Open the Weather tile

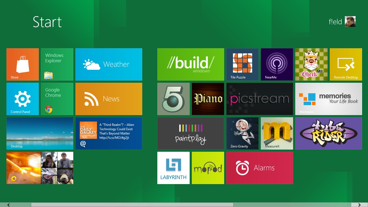(109, 64)
